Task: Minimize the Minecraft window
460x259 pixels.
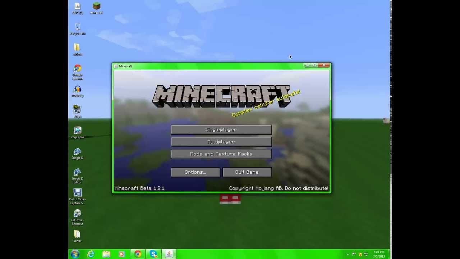Action: coord(307,65)
